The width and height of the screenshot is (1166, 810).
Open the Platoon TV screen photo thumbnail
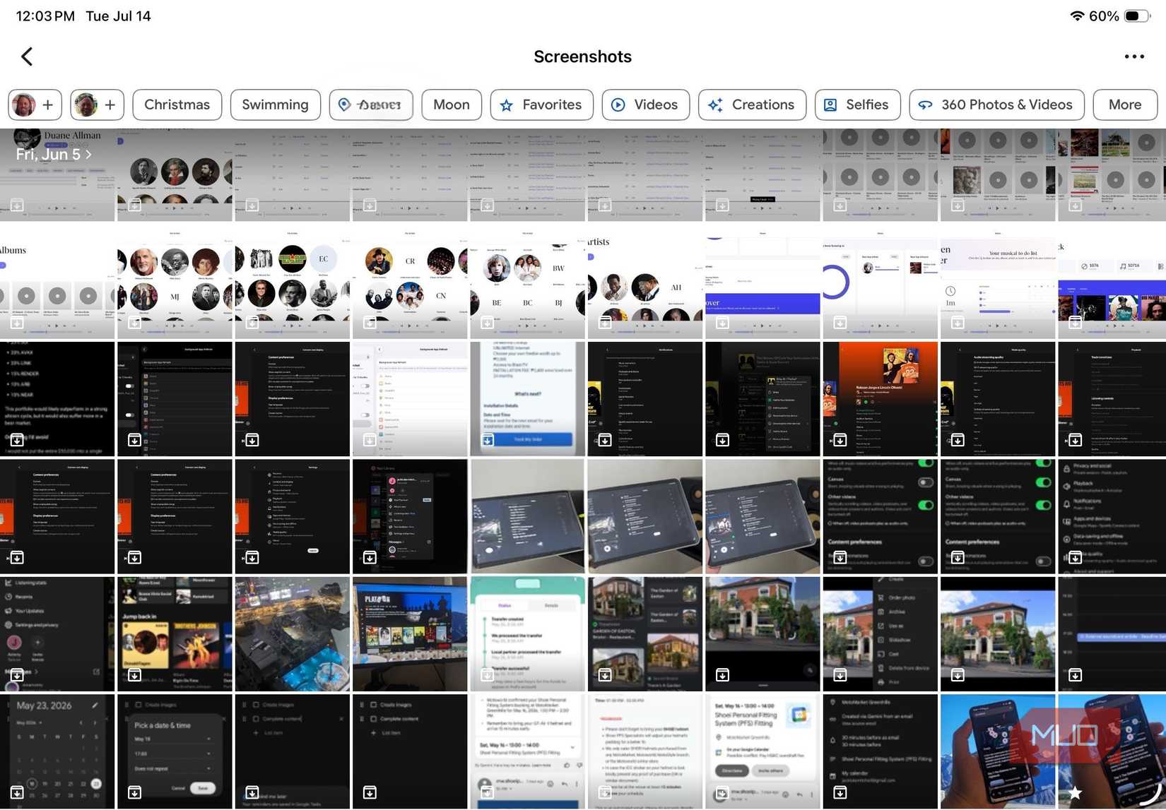pos(410,634)
